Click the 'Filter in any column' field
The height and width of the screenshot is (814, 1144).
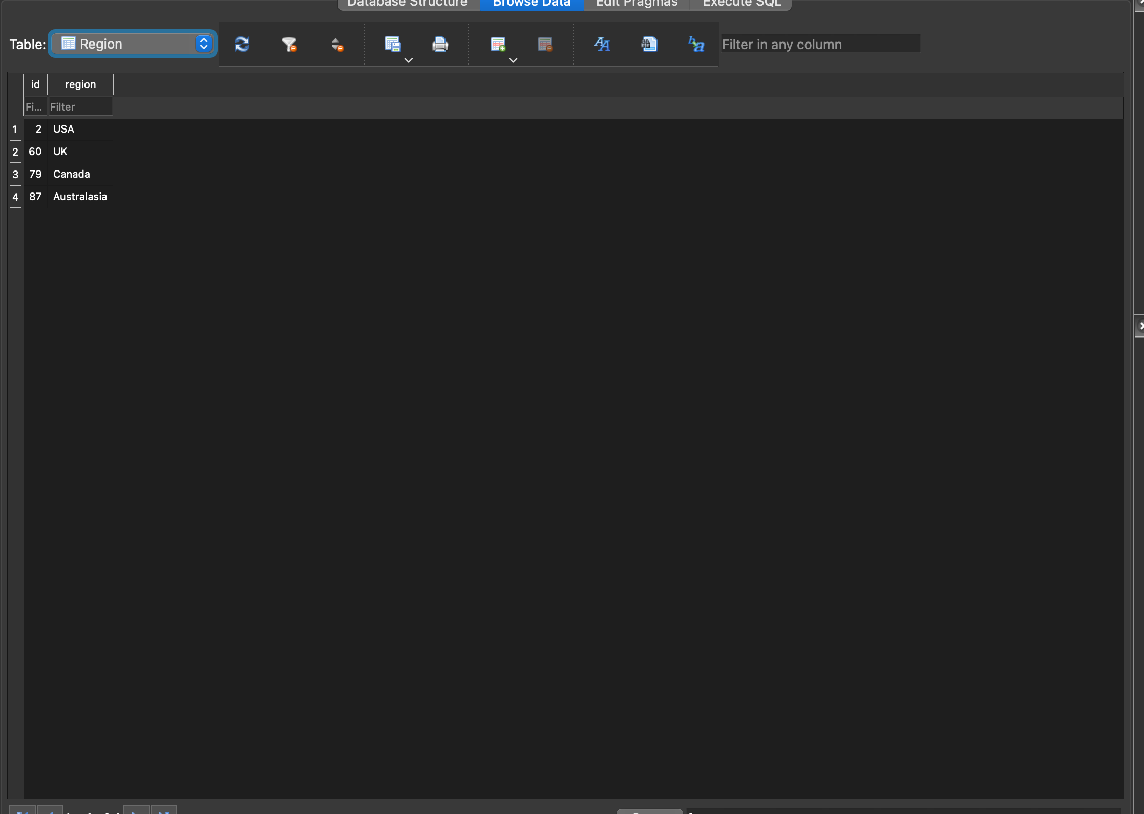pyautogui.click(x=819, y=45)
